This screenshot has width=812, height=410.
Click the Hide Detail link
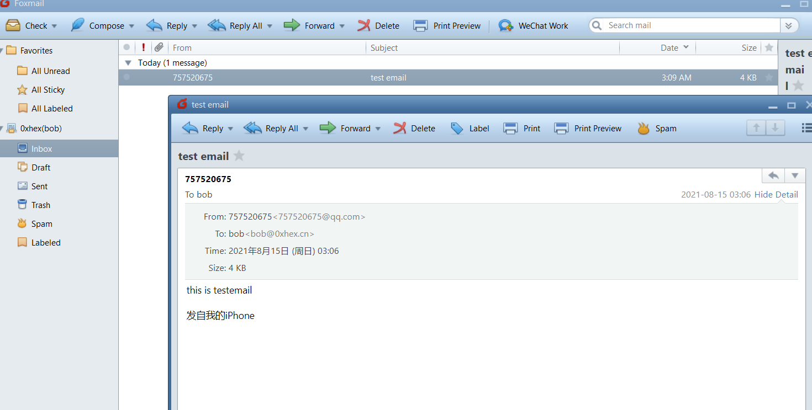[x=776, y=194]
